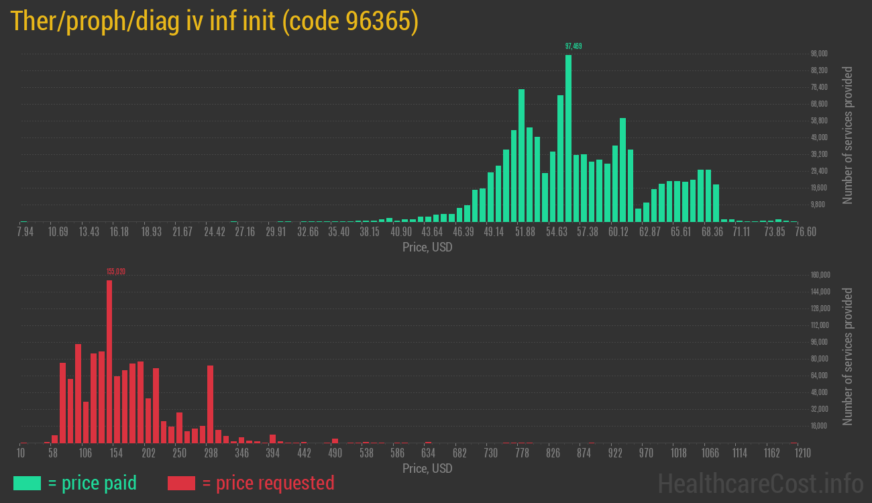Click the 57.38 price tick label

tap(587, 232)
